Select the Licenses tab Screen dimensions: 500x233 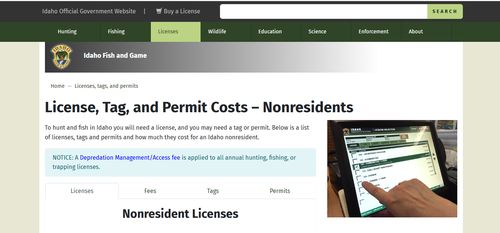82,191
